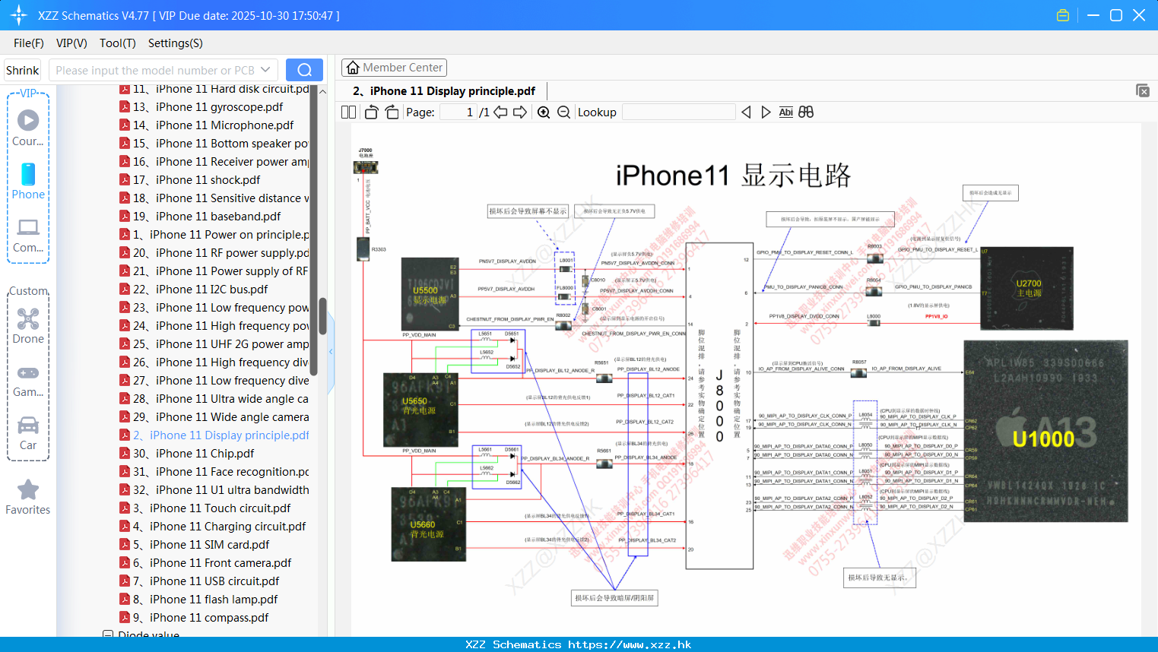Click the www.xzz.hk link in status bar
Image resolution: width=1158 pixels, height=652 pixels.
pos(630,644)
